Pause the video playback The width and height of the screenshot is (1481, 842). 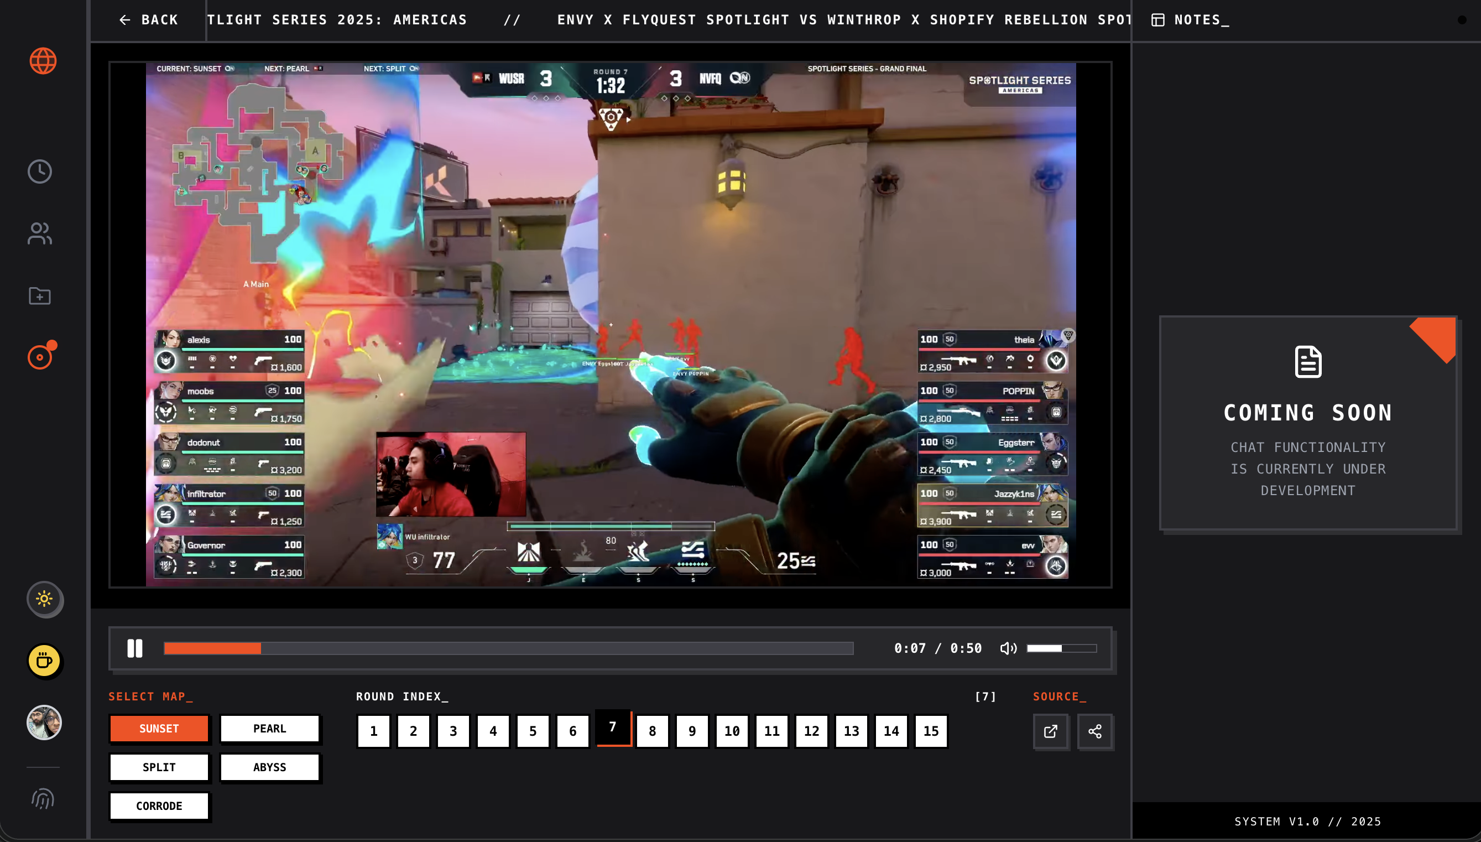coord(135,648)
